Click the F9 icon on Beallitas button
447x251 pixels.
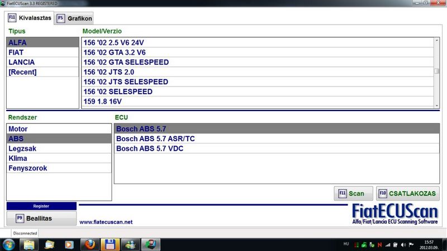coord(19,218)
